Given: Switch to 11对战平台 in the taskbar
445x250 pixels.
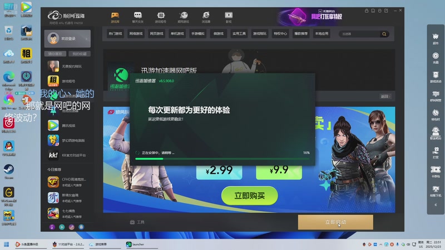Looking at the screenshot, I should click(x=68, y=244).
